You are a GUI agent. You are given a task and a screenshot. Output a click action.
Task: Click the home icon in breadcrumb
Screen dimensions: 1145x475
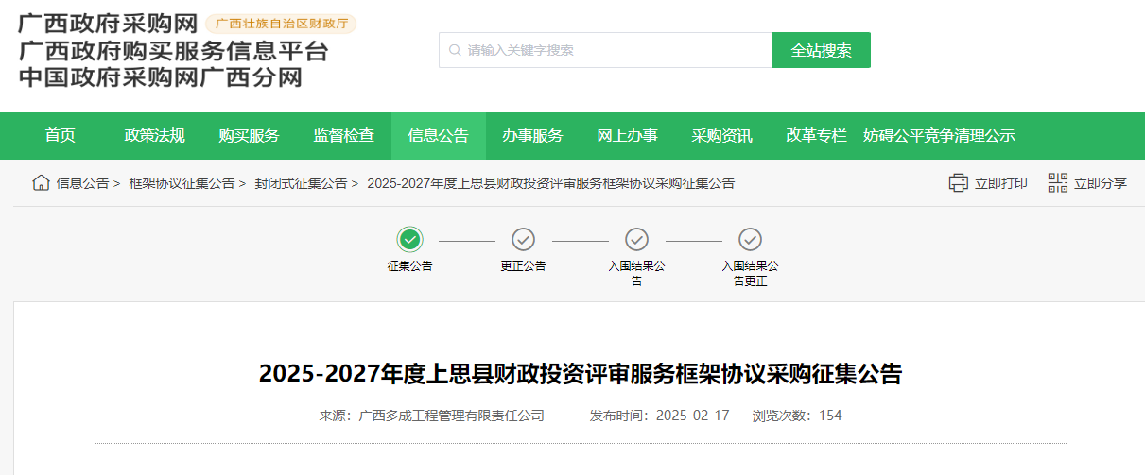41,183
